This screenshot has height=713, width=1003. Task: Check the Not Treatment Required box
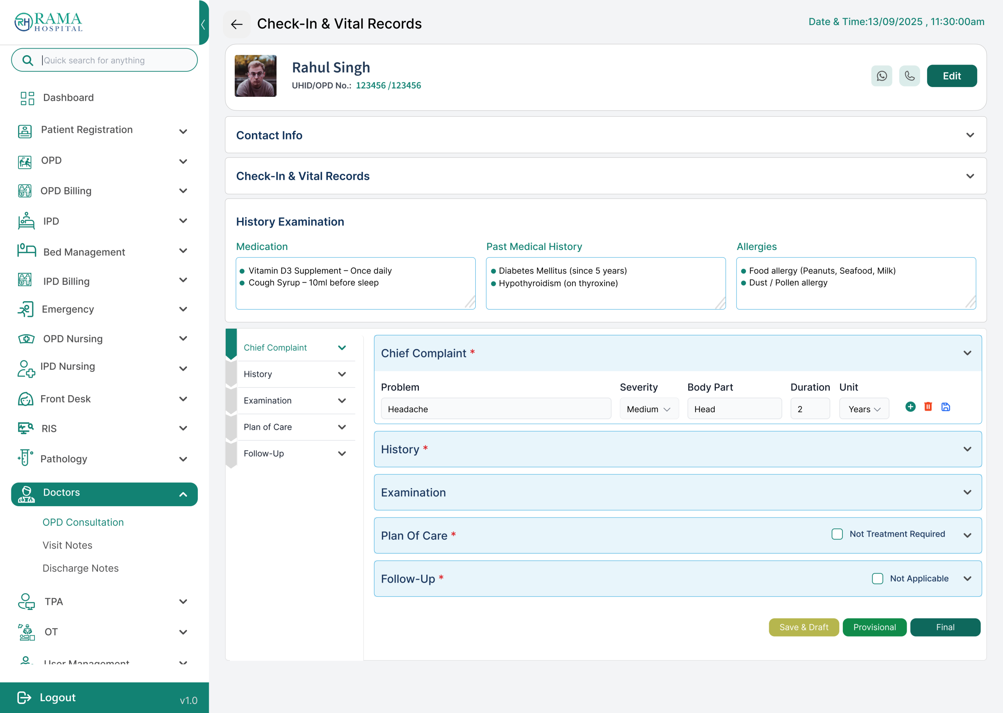(837, 534)
